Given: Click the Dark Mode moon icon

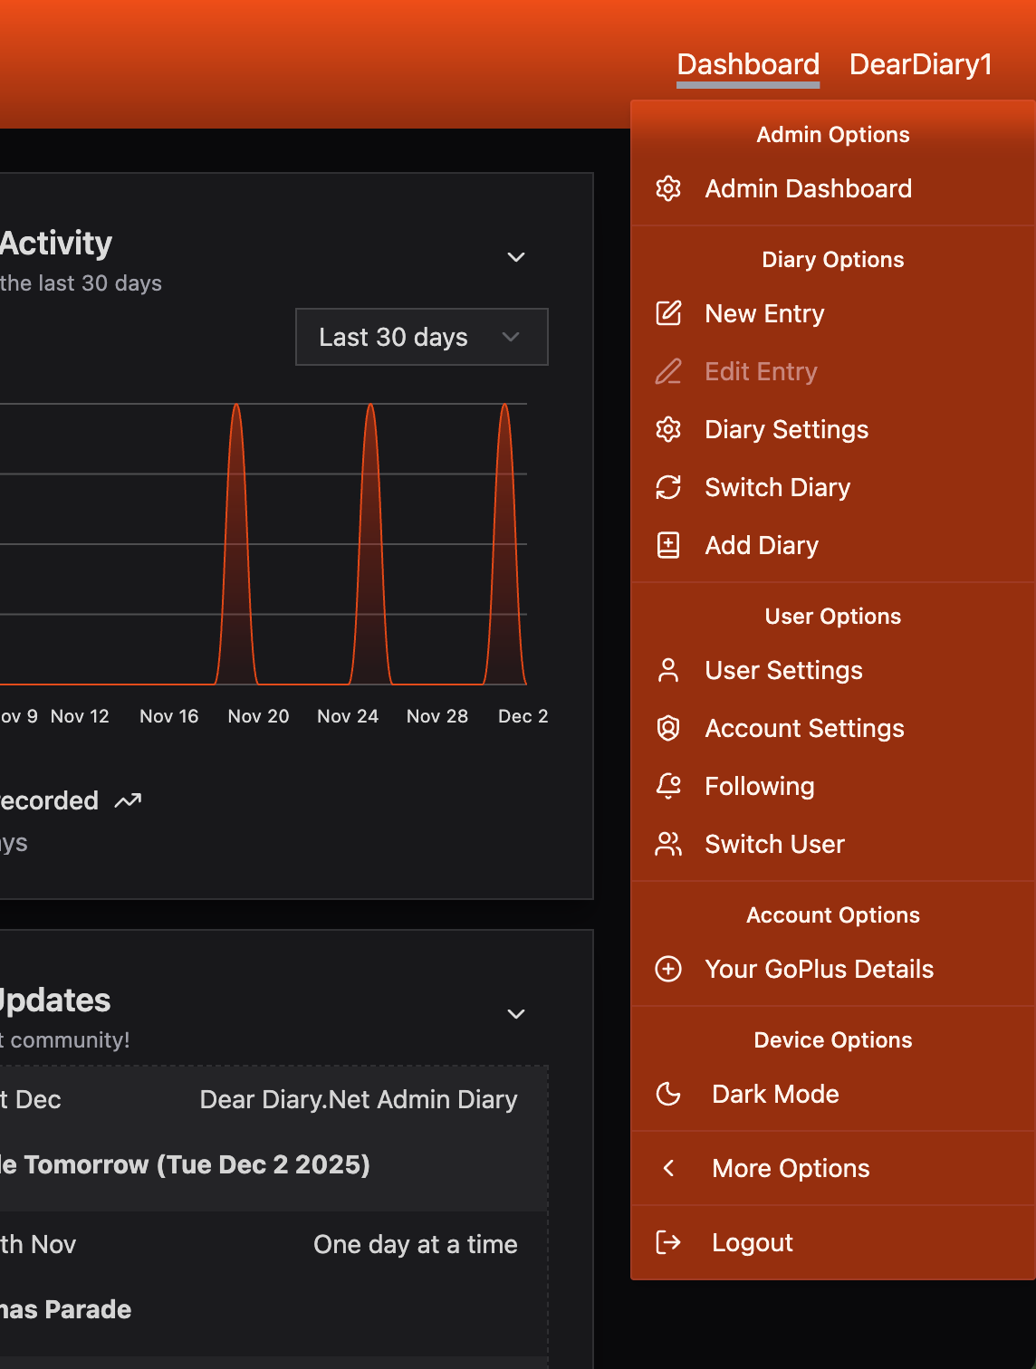Looking at the screenshot, I should tap(668, 1094).
